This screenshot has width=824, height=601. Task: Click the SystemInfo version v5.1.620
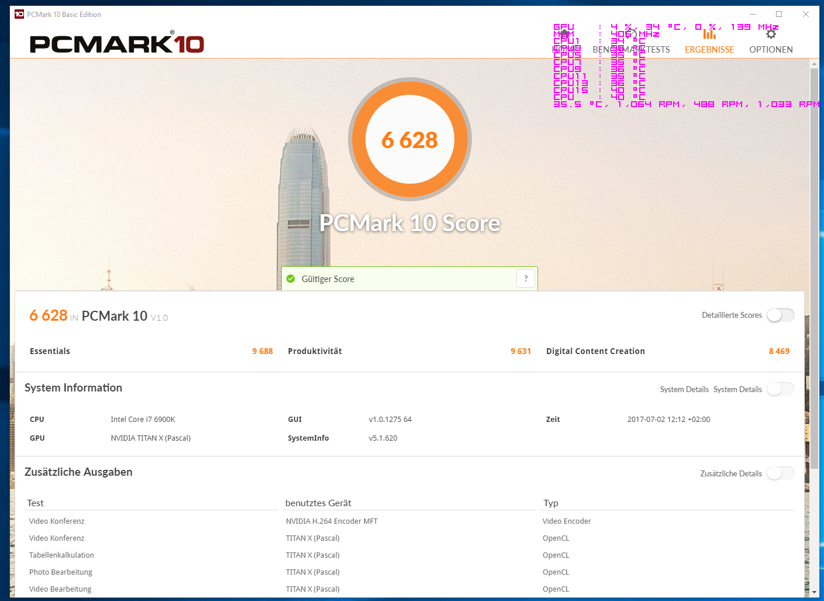383,438
